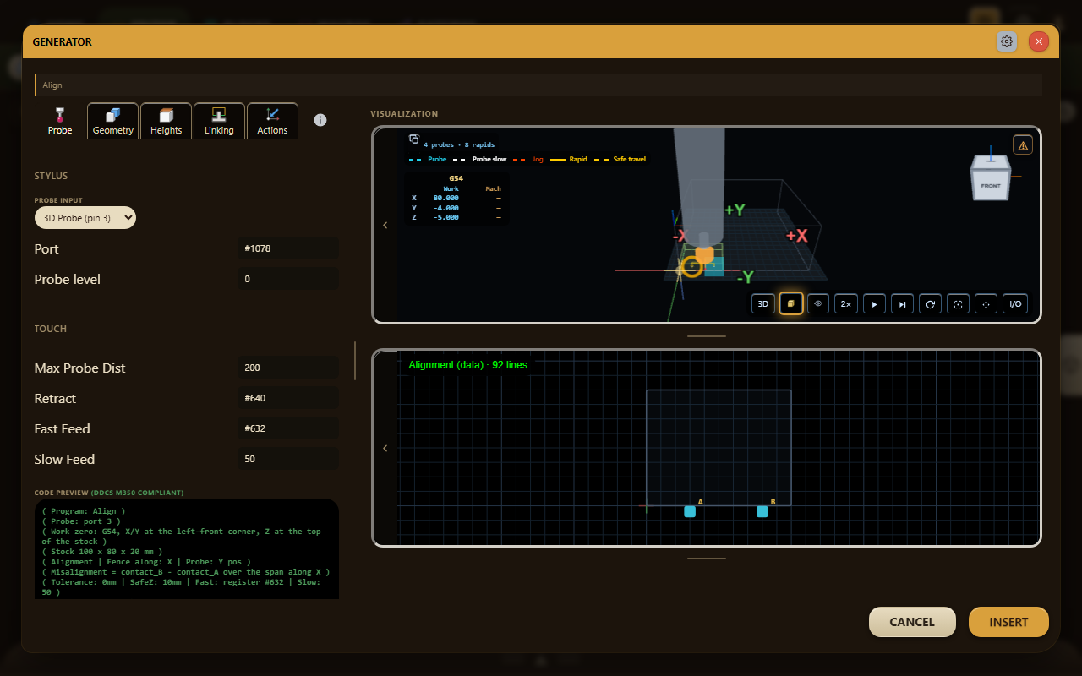Screen dimensions: 1082x676
Task: Close the Generator dialog
Action: 1039,41
